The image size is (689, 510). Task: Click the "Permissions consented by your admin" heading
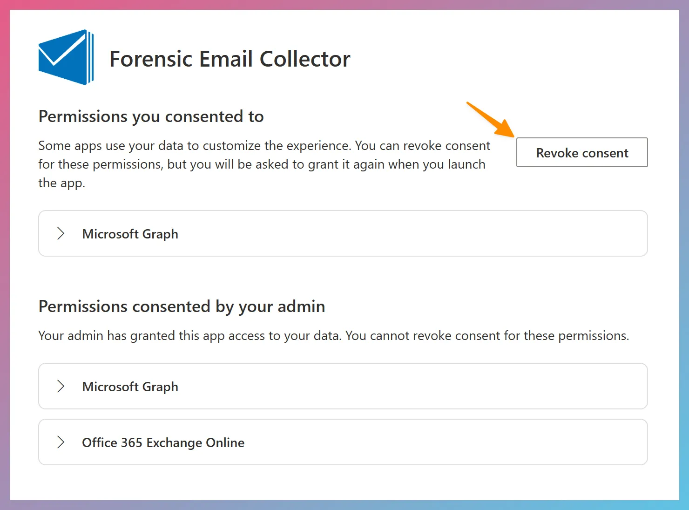click(x=182, y=306)
